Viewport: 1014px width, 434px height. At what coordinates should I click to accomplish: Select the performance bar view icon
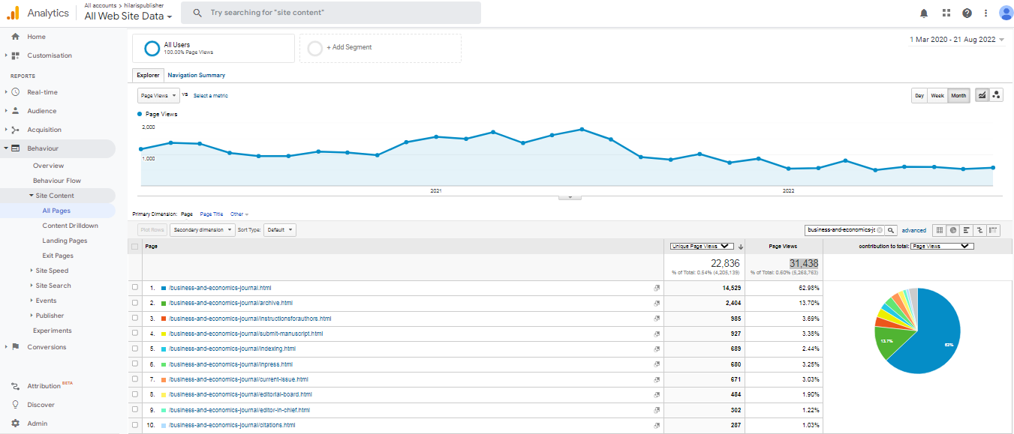click(966, 230)
